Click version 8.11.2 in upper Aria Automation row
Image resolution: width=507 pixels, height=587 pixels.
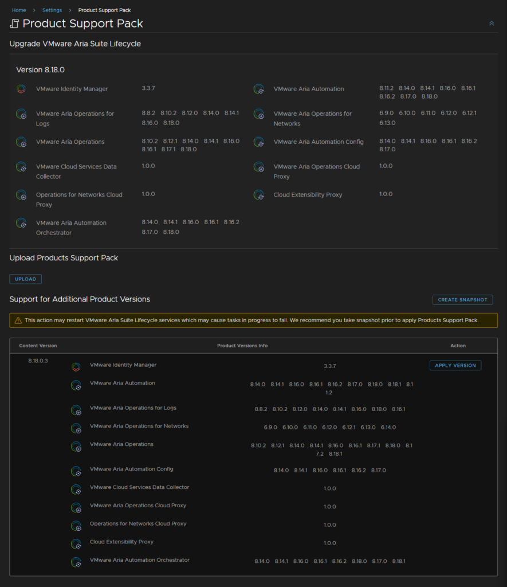pyautogui.click(x=387, y=88)
